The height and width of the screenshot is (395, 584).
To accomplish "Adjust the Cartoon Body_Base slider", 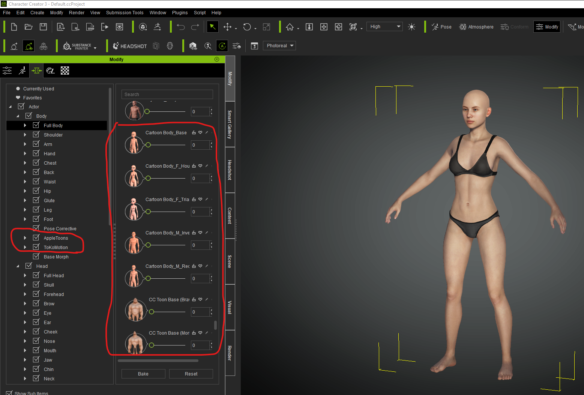I will pos(165,145).
